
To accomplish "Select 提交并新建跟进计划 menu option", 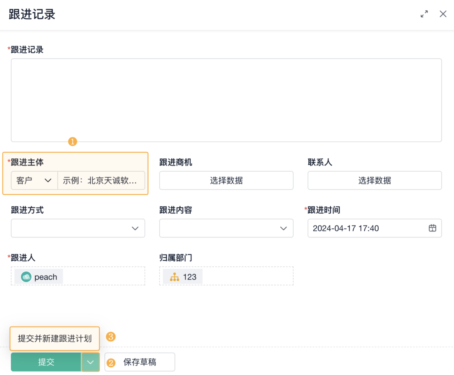I will [x=55, y=338].
